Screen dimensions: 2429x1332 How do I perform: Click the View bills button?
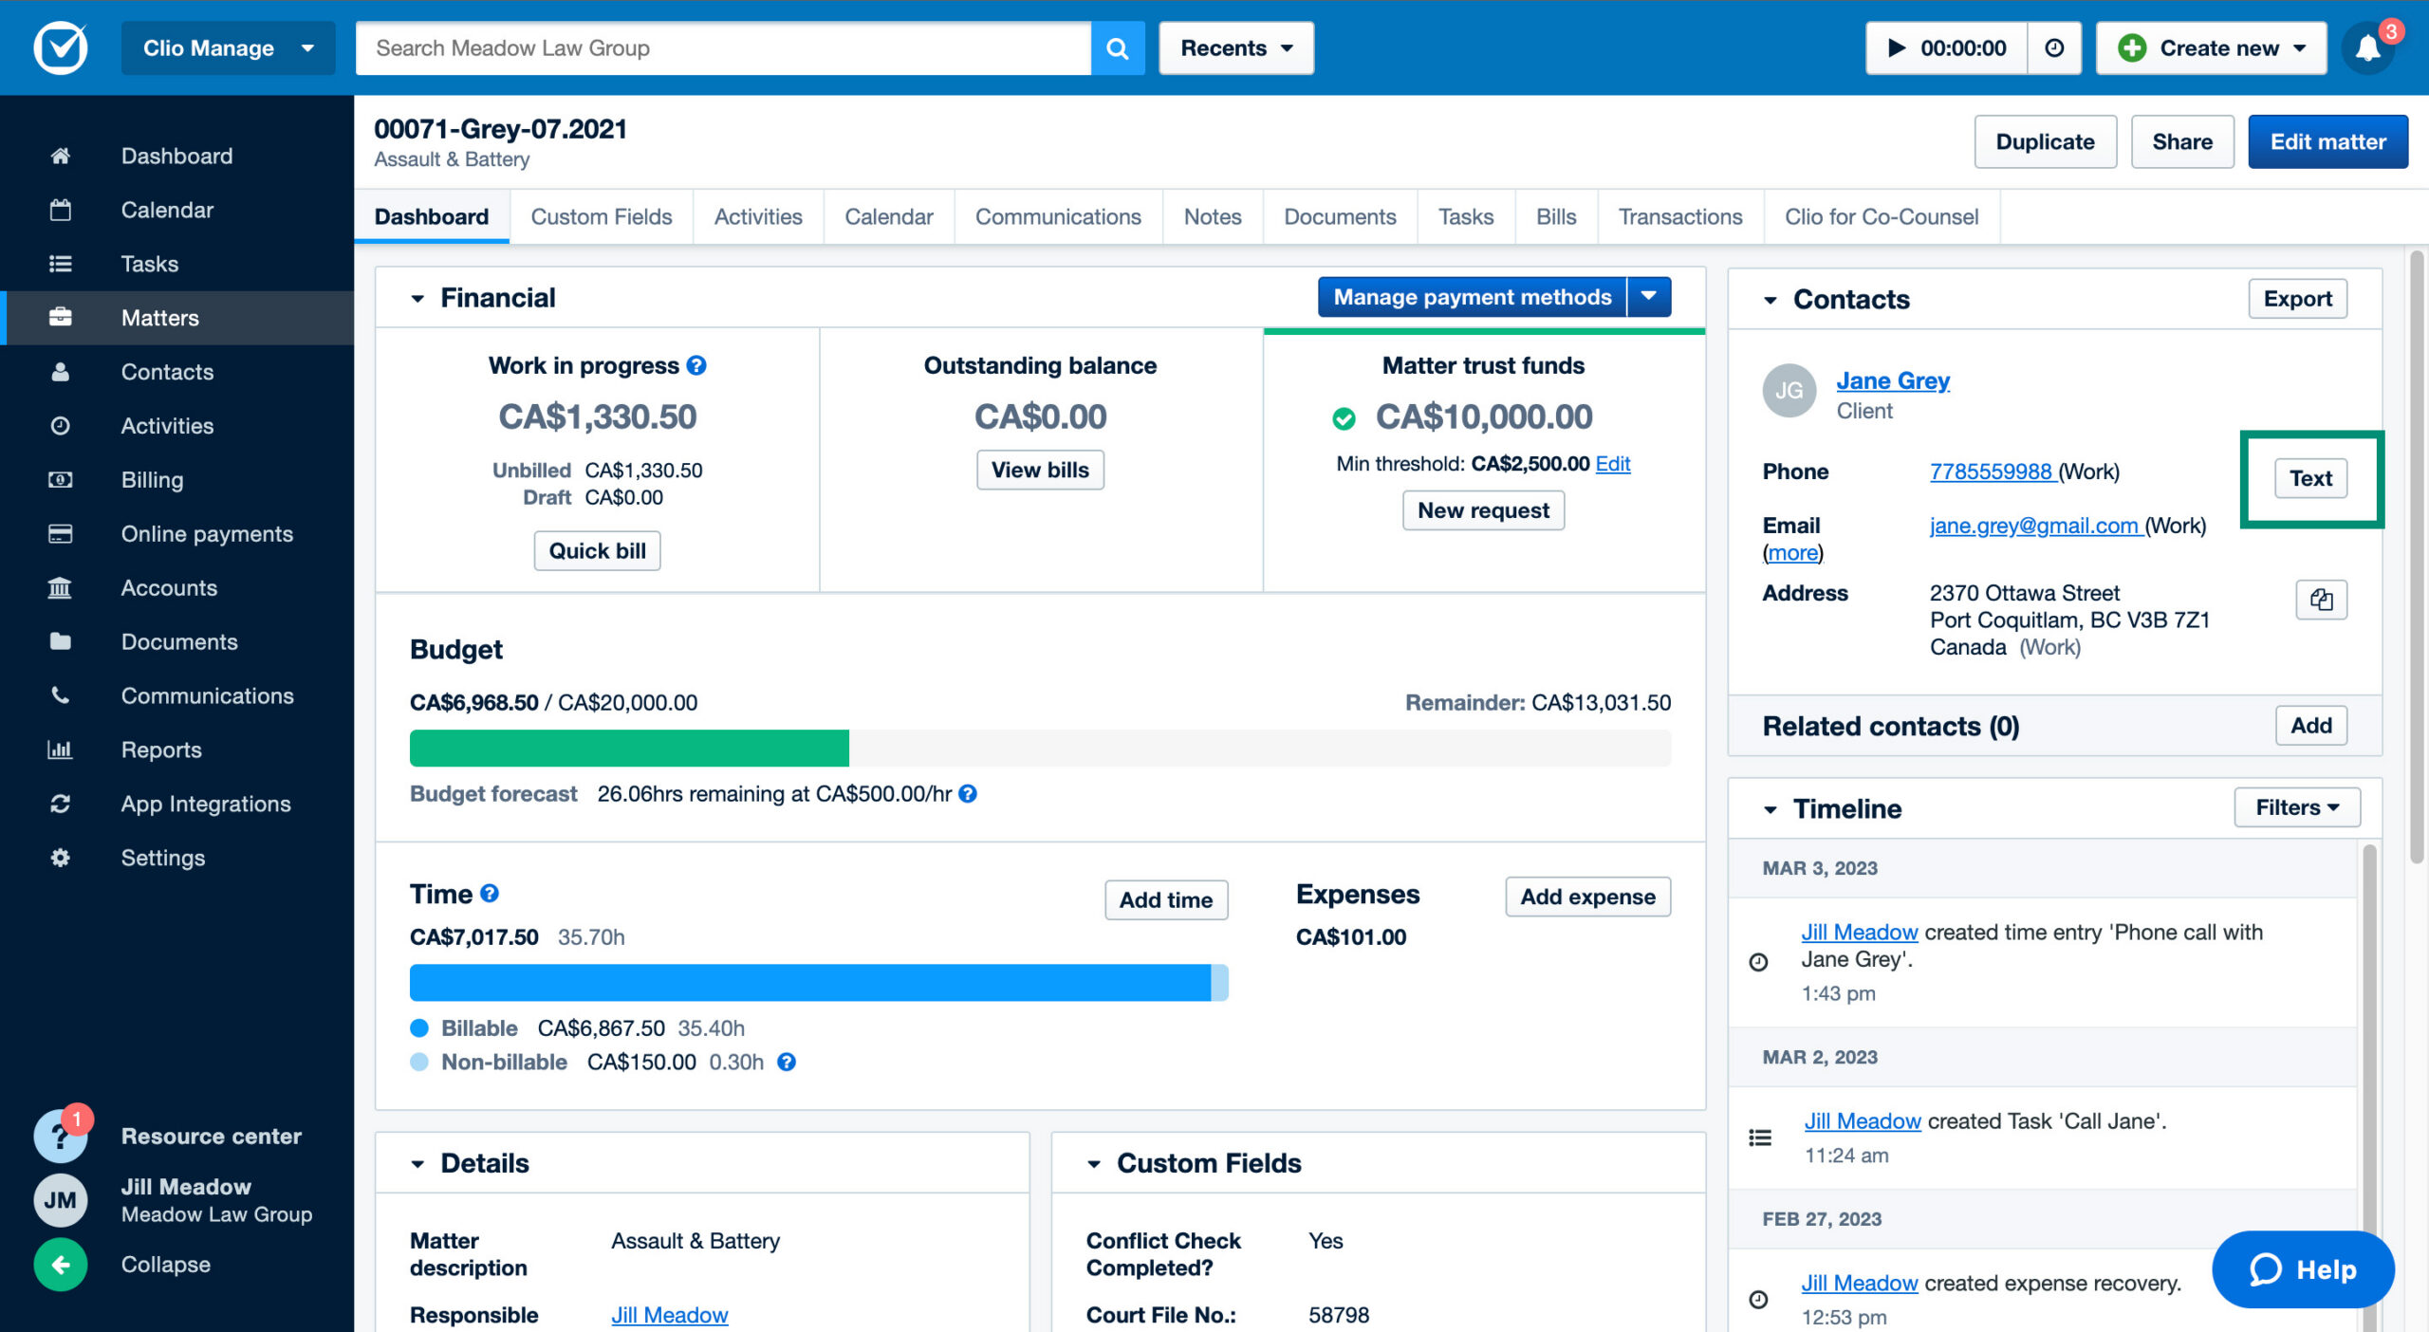[x=1040, y=470]
